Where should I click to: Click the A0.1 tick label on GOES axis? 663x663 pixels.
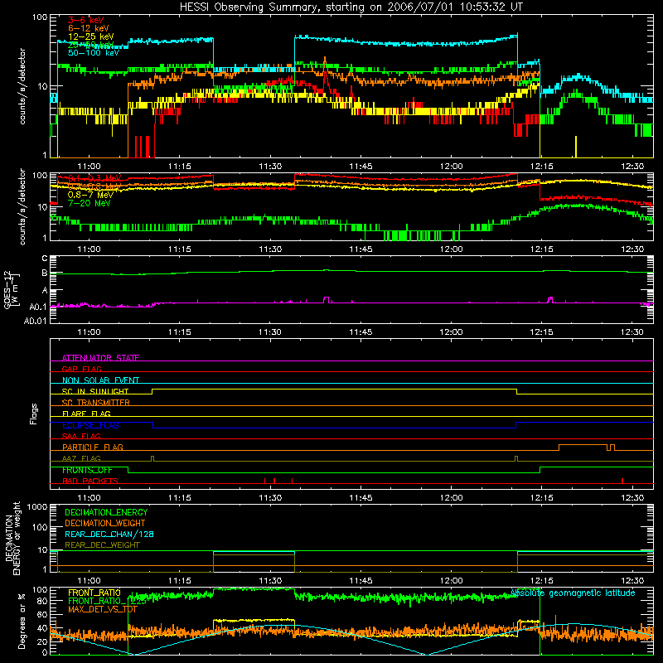[38, 307]
